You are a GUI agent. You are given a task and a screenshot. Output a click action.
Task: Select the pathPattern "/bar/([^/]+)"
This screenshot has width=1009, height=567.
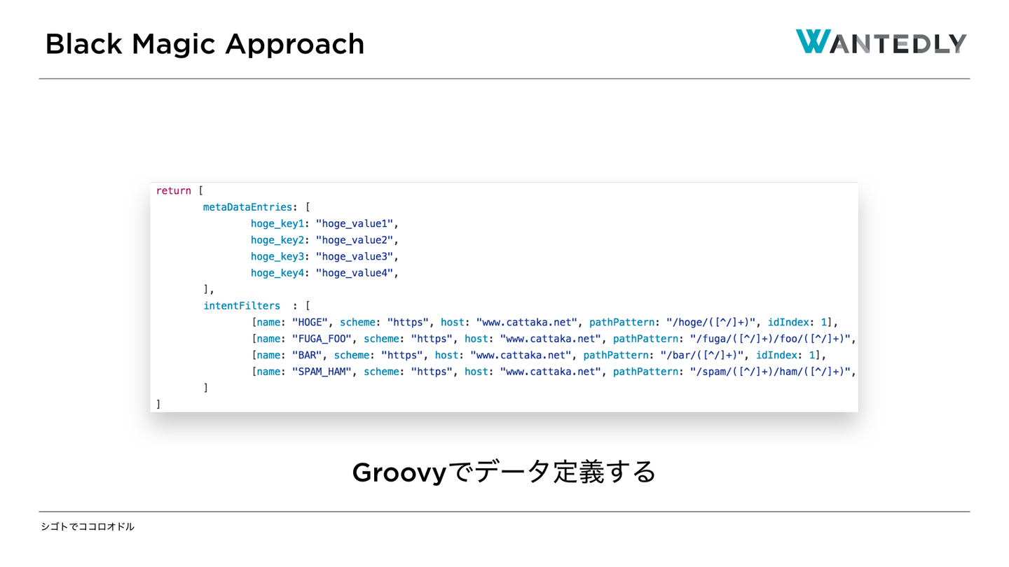click(703, 355)
